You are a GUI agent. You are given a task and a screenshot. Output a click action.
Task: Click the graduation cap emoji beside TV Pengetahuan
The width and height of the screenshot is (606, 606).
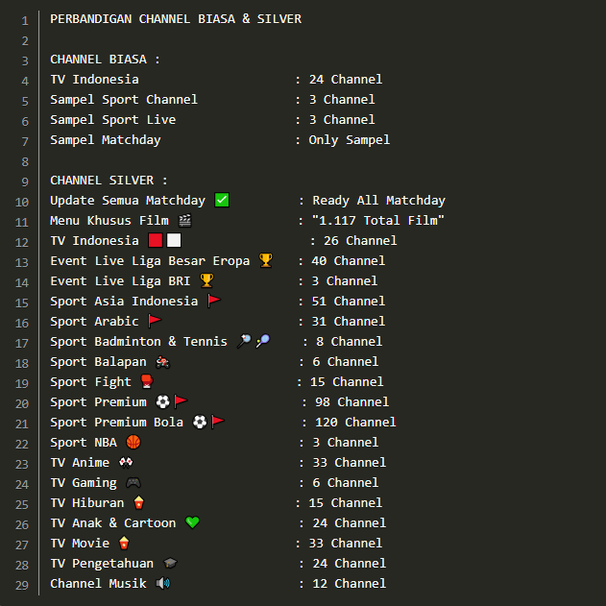[170, 563]
